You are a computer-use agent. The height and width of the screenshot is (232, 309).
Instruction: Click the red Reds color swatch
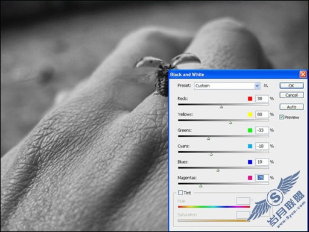coord(250,99)
